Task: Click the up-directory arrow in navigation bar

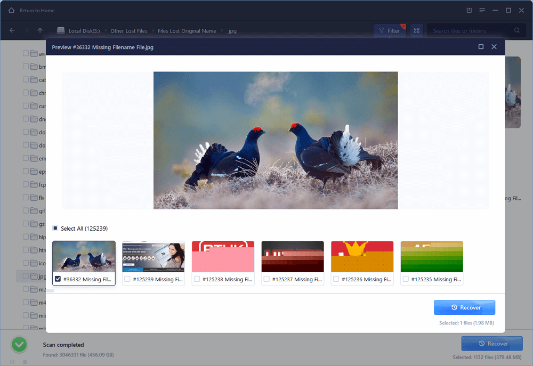Action: coord(40,30)
